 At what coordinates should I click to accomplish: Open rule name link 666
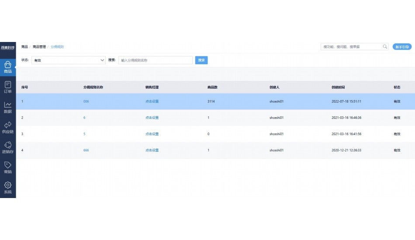86,150
